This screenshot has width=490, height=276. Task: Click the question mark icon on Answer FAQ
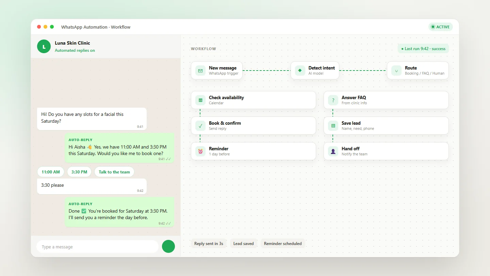333,100
